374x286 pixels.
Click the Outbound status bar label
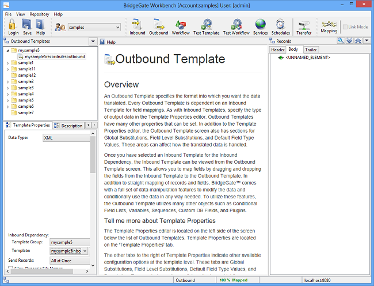[x=185, y=280]
